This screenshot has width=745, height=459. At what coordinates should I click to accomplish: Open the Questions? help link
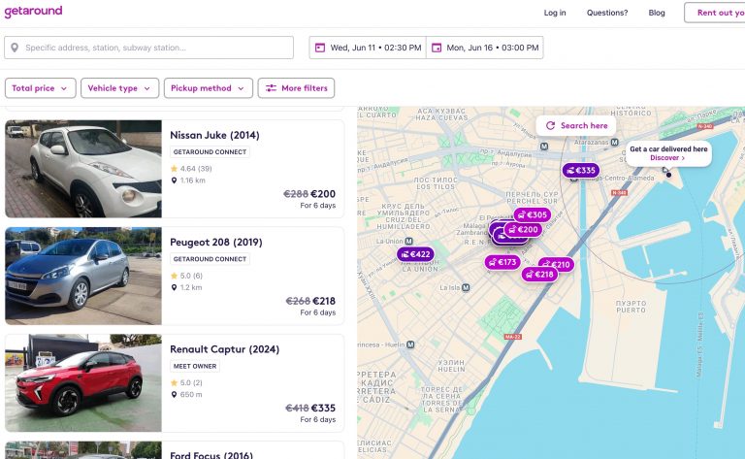coord(606,13)
